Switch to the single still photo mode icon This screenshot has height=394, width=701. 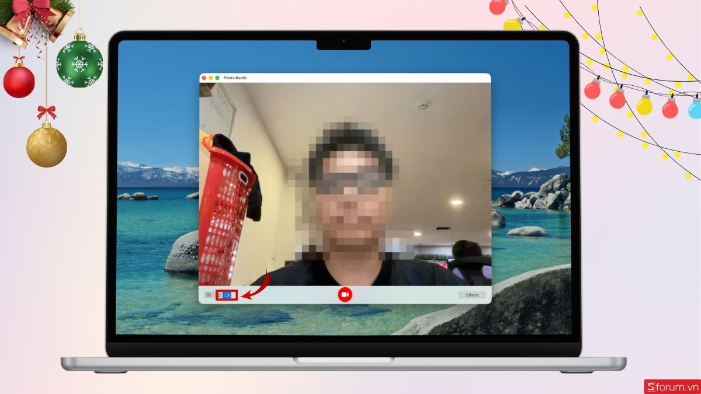coord(219,295)
